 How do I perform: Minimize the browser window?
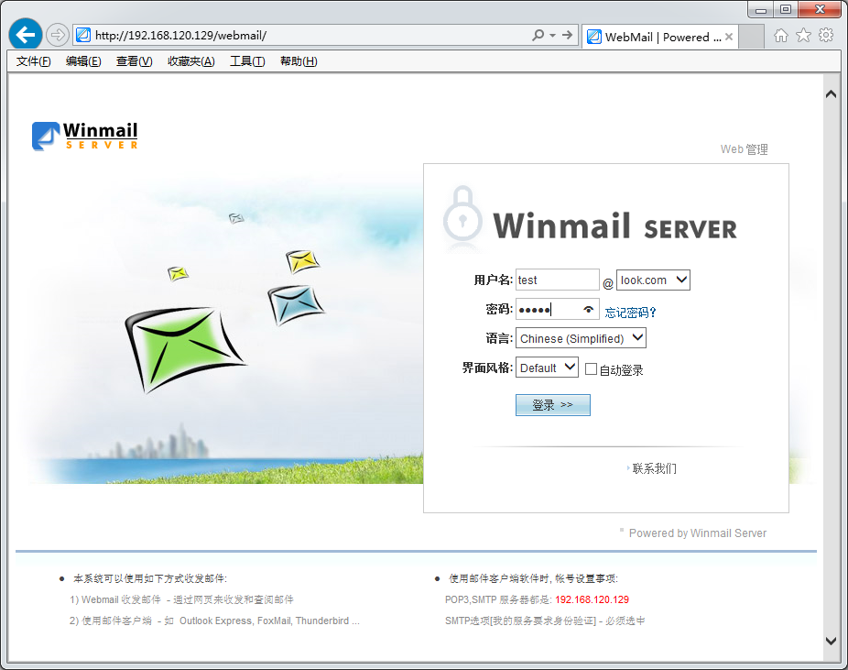pyautogui.click(x=760, y=10)
